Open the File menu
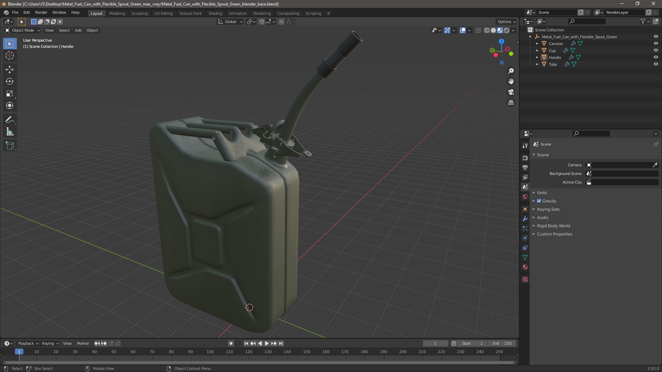This screenshot has height=372, width=662. [15, 12]
